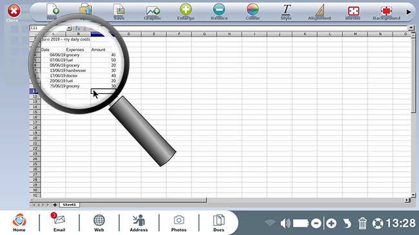Image resolution: width=419 pixels, height=235 pixels.
Task: Click the Reduce minus icon
Action: coord(219,12)
